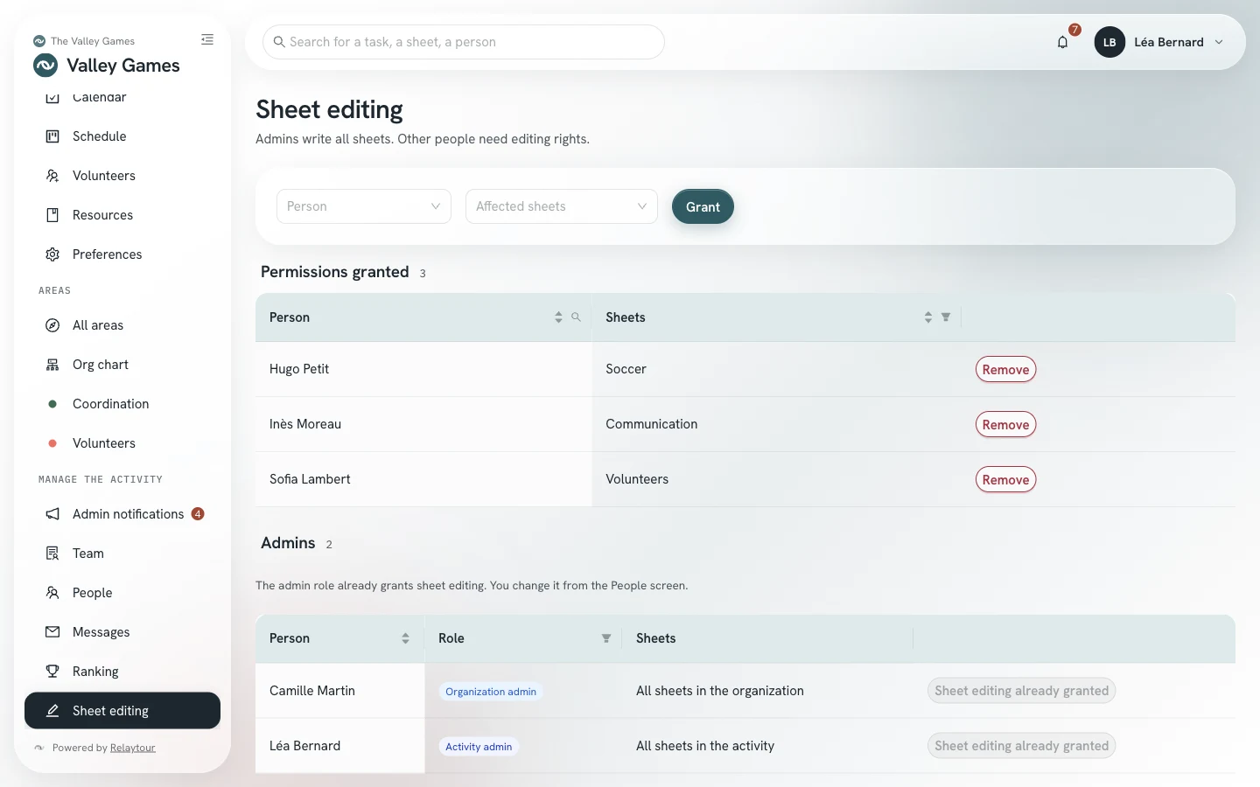
Task: Open the Org chart
Action: pyautogui.click(x=122, y=365)
